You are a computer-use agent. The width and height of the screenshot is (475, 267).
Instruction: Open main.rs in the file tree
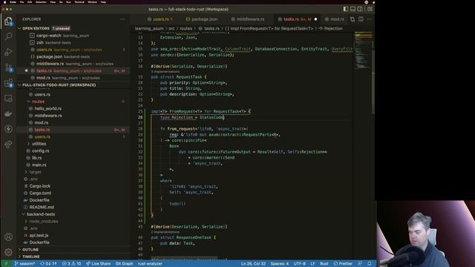click(x=39, y=165)
